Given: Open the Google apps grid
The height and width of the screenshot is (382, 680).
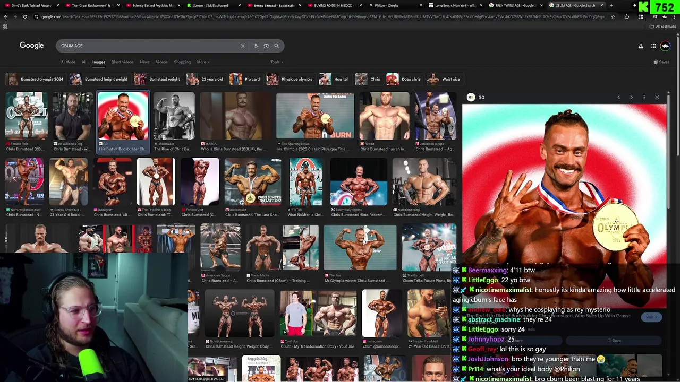Looking at the screenshot, I should pyautogui.click(x=653, y=46).
